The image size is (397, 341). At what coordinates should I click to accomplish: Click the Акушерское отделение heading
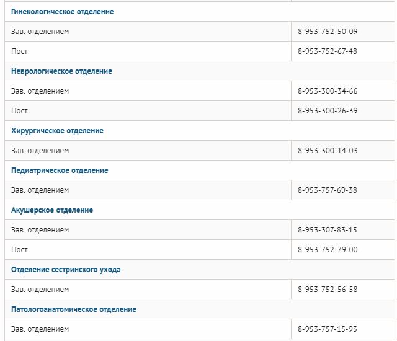[52, 210]
